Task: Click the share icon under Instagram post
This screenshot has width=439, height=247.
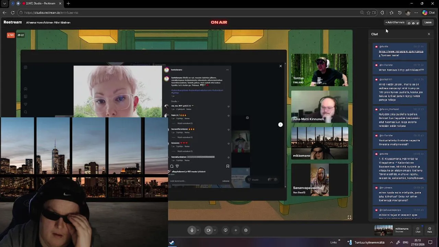Action: click(x=177, y=166)
